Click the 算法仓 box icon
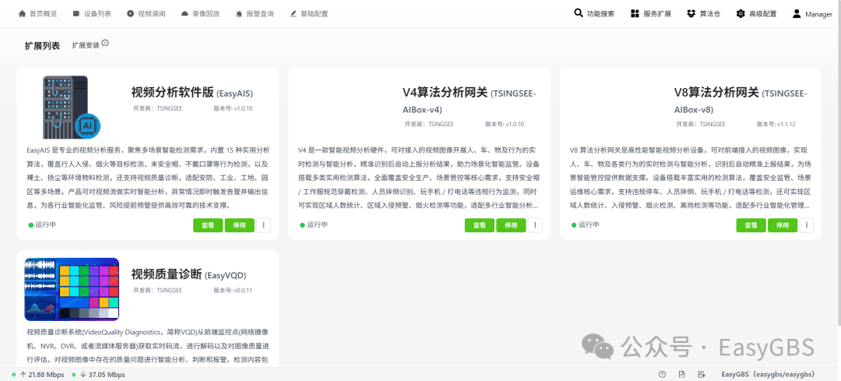This screenshot has width=841, height=381. click(691, 14)
